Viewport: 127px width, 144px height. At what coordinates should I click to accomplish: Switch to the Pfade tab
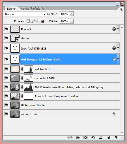pyautogui.click(x=36, y=9)
